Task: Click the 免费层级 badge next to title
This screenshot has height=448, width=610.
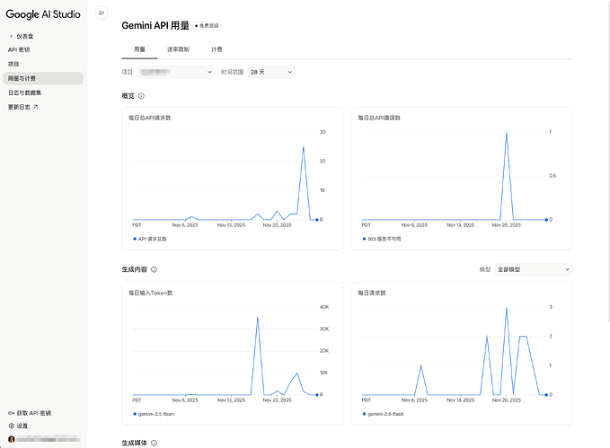Action: 208,25
